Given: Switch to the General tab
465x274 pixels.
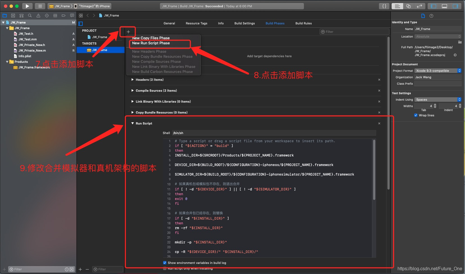Looking at the screenshot, I should pos(169,23).
